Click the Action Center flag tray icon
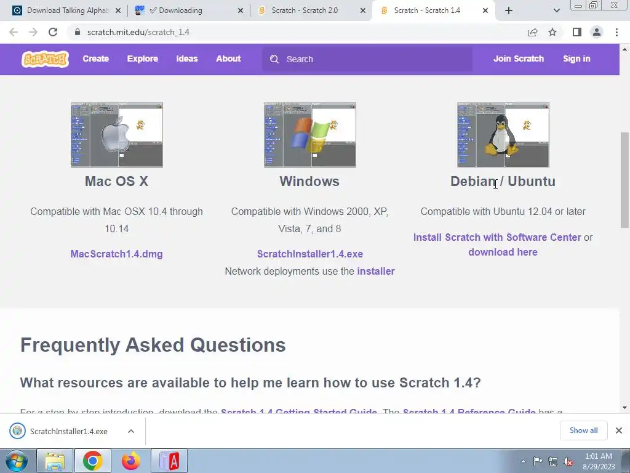This screenshot has height=473, width=630. pos(538,461)
